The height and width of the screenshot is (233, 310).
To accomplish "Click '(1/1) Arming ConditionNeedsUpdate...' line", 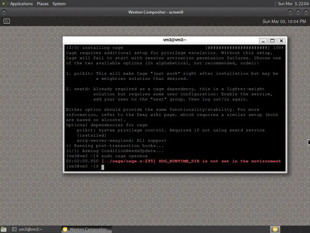I will (115, 151).
